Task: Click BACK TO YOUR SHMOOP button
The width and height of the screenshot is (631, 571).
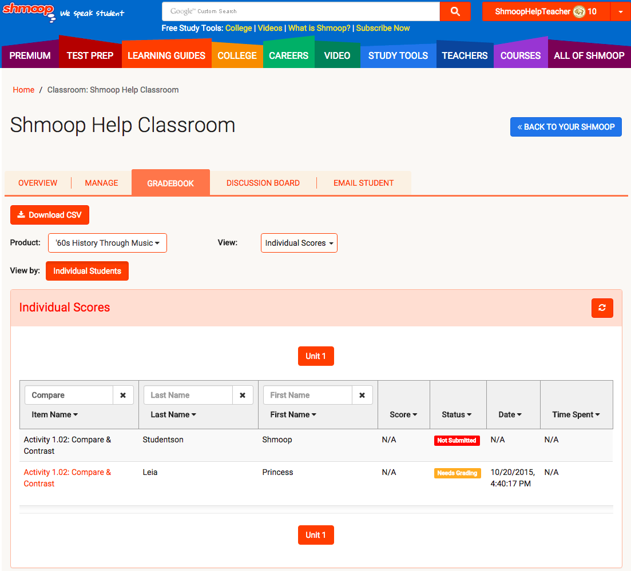Action: click(566, 127)
